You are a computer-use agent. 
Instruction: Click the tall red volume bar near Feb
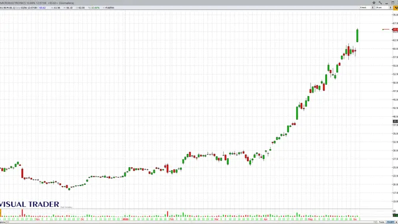pos(168,214)
